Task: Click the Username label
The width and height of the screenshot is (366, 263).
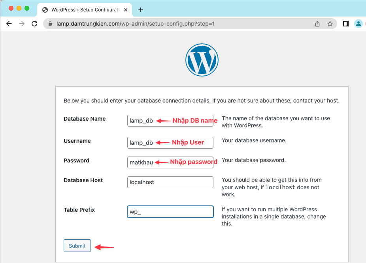Action: coord(77,141)
